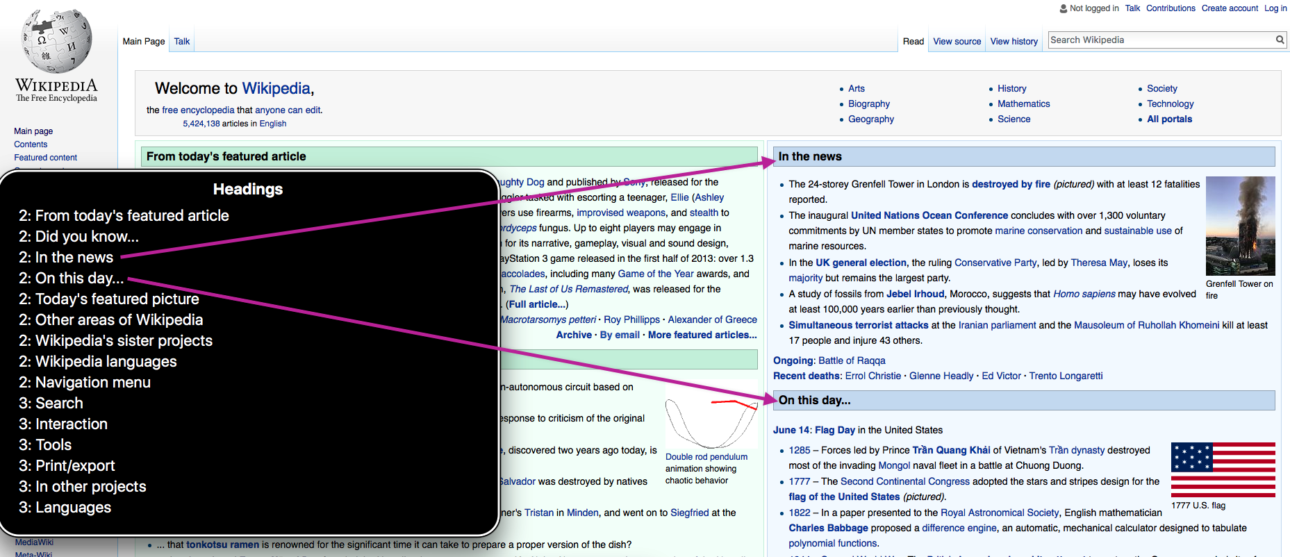Open the Science portal link
1290x557 pixels.
(1014, 119)
